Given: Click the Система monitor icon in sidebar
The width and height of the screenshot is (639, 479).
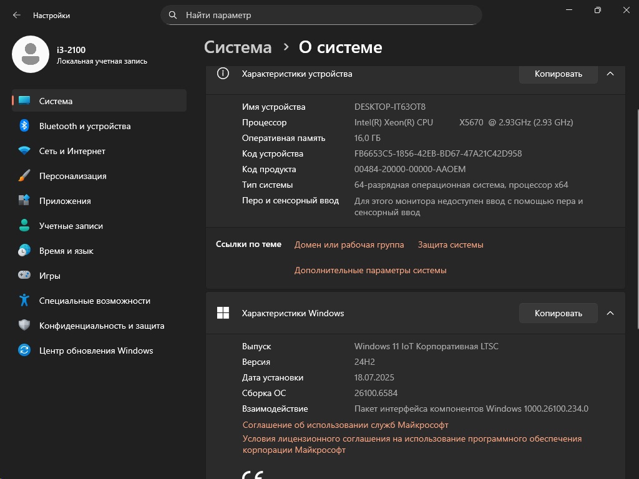Looking at the screenshot, I should click(24, 100).
